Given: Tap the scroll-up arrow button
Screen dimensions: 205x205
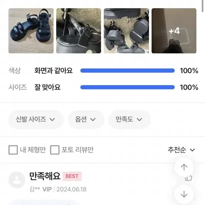Looking at the screenshot, I should coord(184,167).
